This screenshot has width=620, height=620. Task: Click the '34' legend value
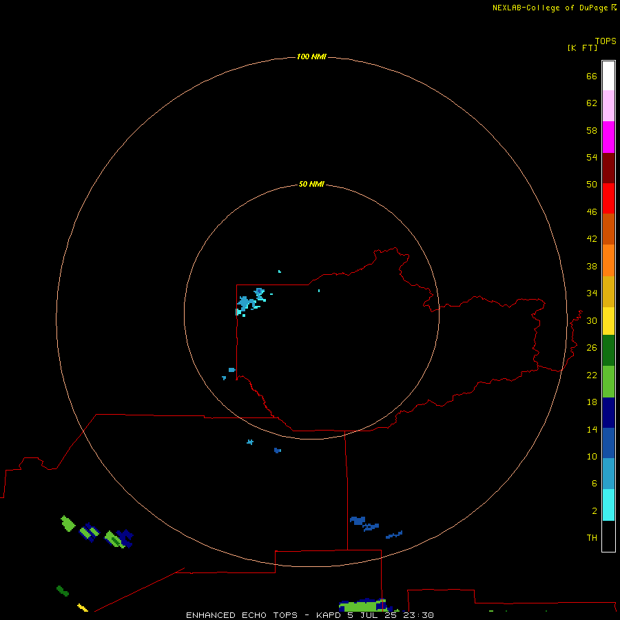[592, 293]
